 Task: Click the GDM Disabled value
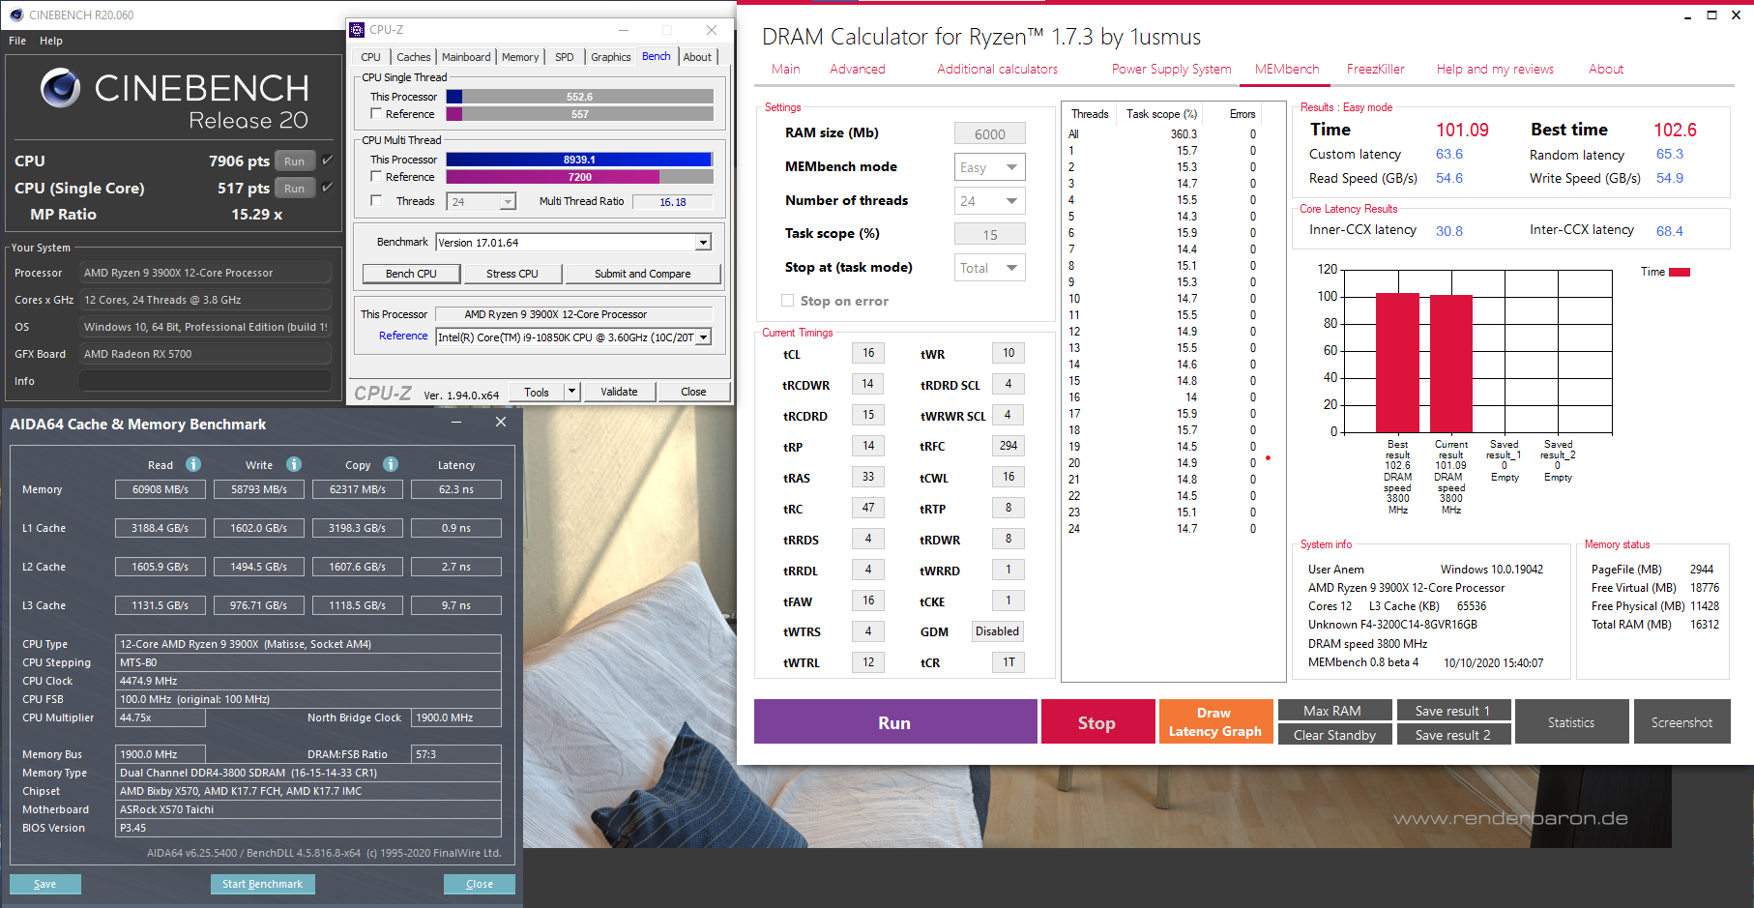click(x=997, y=631)
